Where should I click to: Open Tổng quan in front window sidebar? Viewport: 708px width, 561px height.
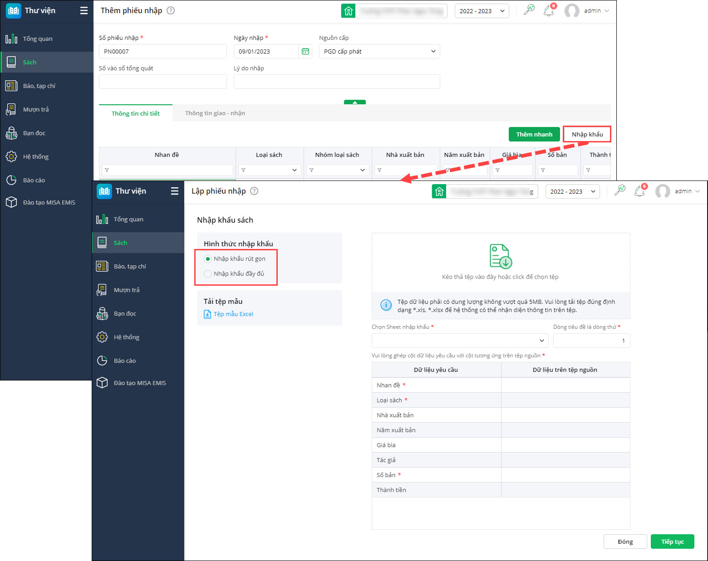coord(138,219)
